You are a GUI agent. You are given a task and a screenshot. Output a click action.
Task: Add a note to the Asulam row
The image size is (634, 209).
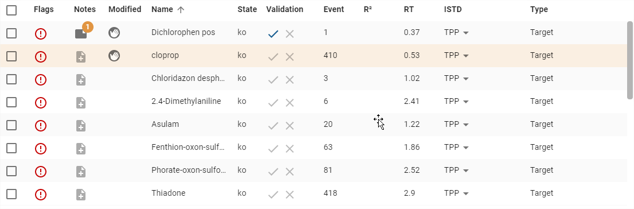click(x=81, y=126)
